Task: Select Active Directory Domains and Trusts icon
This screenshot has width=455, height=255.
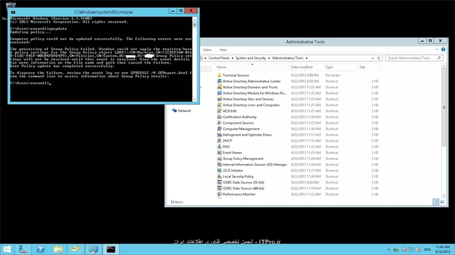Action: (219, 87)
